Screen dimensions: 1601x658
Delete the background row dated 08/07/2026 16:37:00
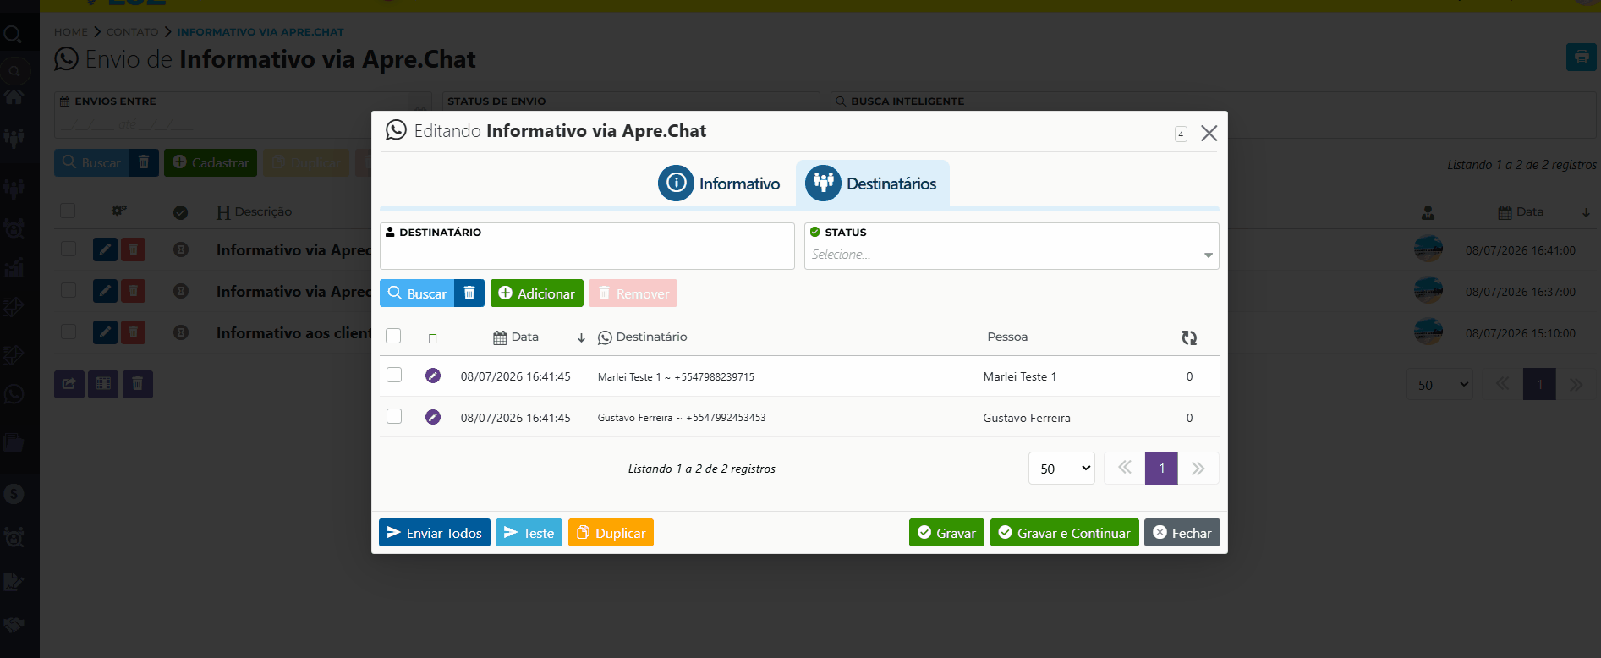coord(133,291)
